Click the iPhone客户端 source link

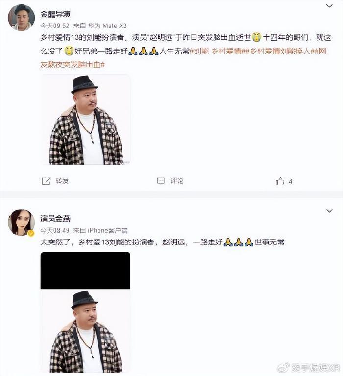[x=108, y=230]
